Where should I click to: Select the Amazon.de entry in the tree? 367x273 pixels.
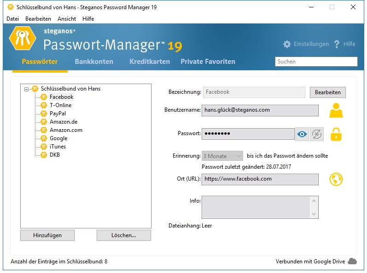(x=64, y=122)
